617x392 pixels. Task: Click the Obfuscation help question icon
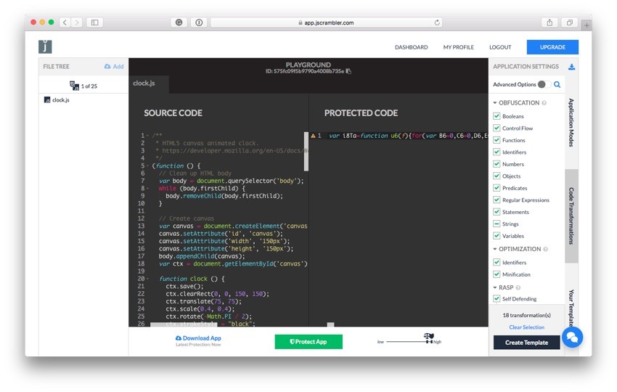[544, 103]
